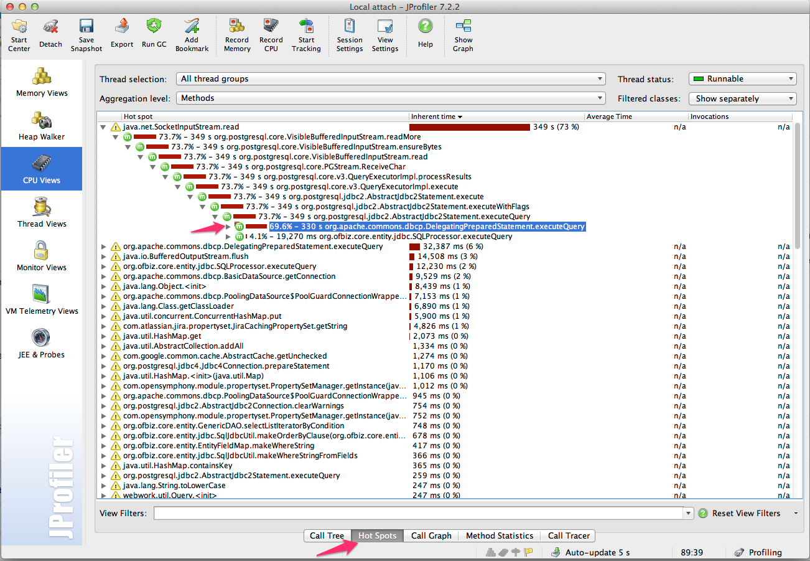Expand the BasicDataSource.getConnection row
This screenshot has width=810, height=561.
click(103, 276)
